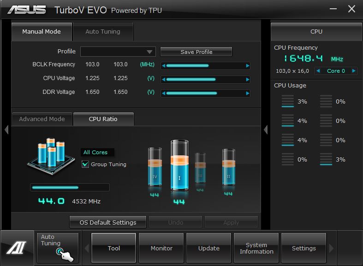Click the Undo button

pos(175,222)
